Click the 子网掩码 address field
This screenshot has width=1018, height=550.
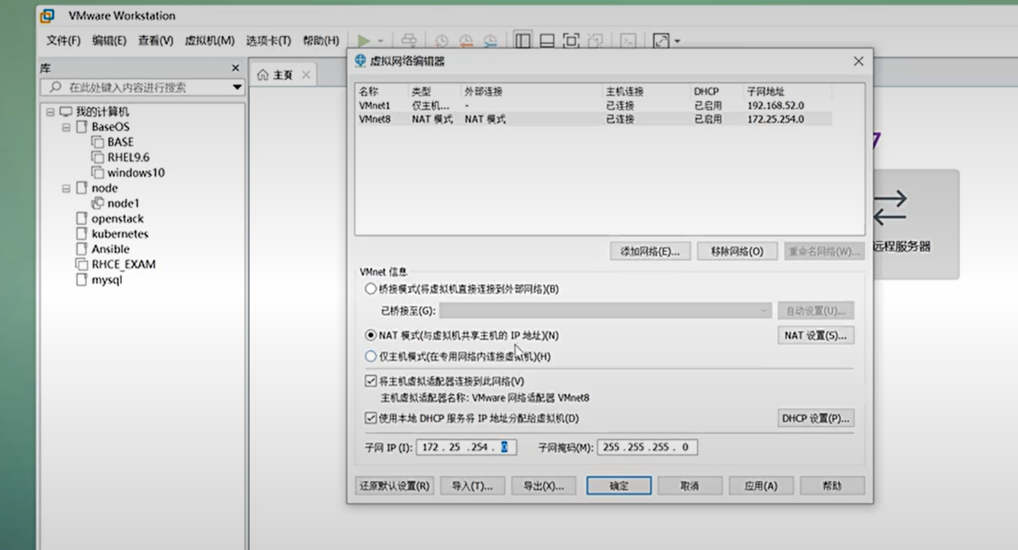[x=647, y=447]
